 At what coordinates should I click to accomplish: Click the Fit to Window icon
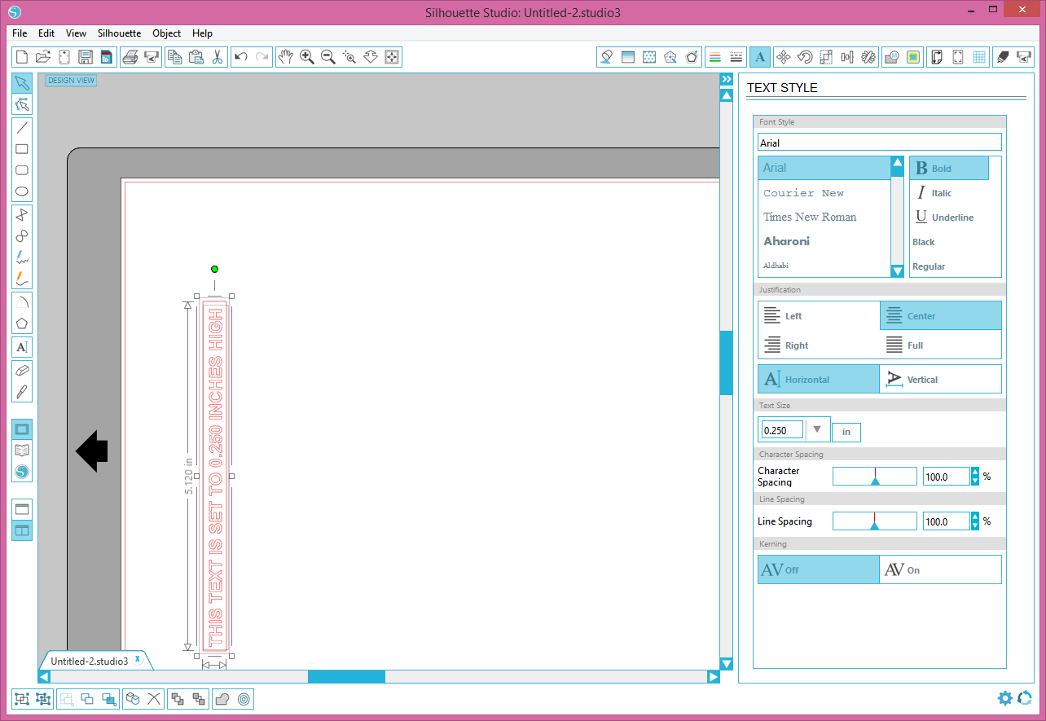click(391, 57)
